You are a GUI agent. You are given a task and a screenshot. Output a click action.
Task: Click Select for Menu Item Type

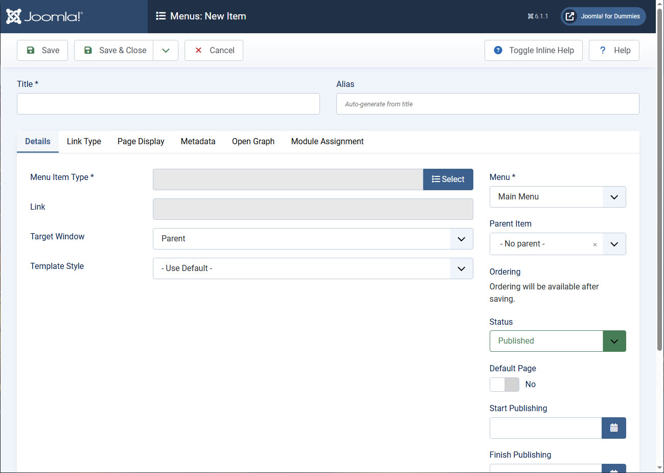448,179
